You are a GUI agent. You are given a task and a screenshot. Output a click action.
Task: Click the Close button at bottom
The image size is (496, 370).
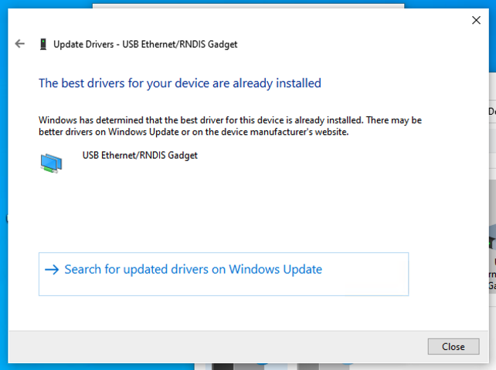coord(454,346)
